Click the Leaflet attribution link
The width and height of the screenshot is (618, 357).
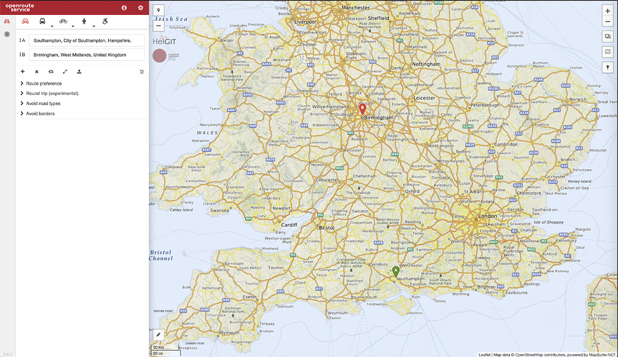tap(484, 354)
